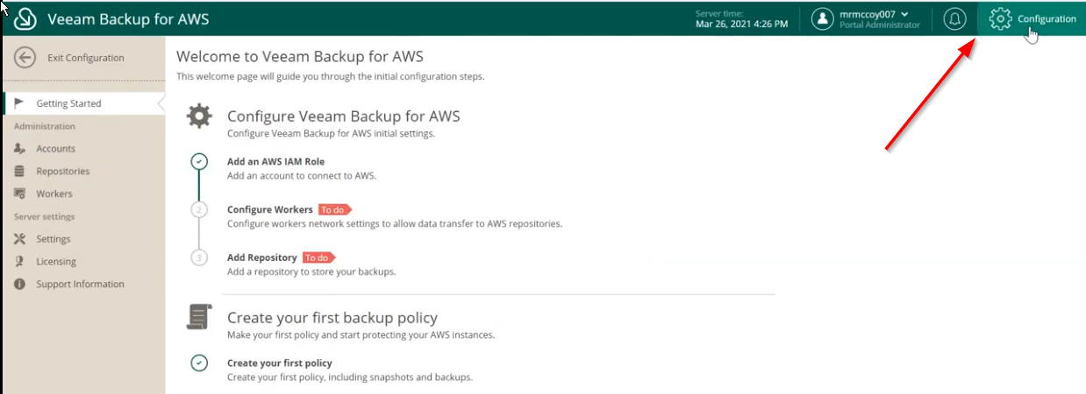The width and height of the screenshot is (1086, 394).
Task: Click the To do tag beside Add Repository
Action: point(318,257)
